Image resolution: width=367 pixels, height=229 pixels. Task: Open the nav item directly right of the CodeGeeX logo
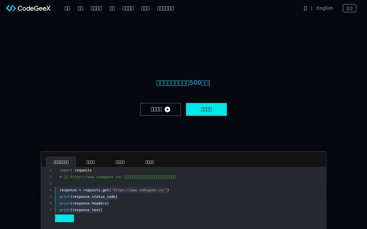(67, 9)
